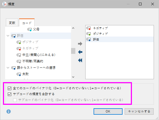This screenshot has width=159, height=120.
Task: Click the code list scroll down arrow
Action: (73, 77)
